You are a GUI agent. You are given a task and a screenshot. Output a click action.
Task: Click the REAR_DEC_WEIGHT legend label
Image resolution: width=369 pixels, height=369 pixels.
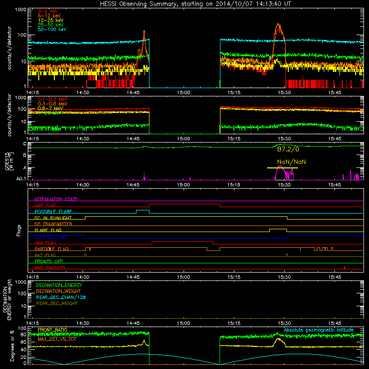point(57,304)
